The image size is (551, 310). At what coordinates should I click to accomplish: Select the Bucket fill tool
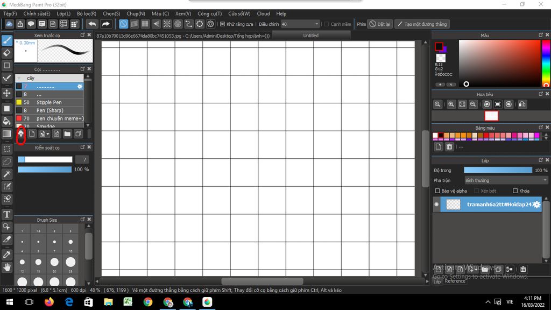tap(7, 121)
